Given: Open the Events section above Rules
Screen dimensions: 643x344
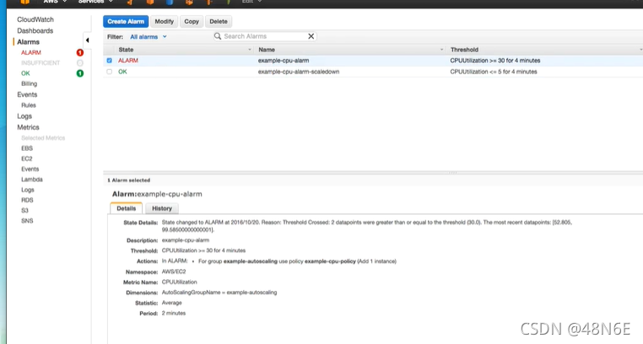Looking at the screenshot, I should click(x=27, y=94).
